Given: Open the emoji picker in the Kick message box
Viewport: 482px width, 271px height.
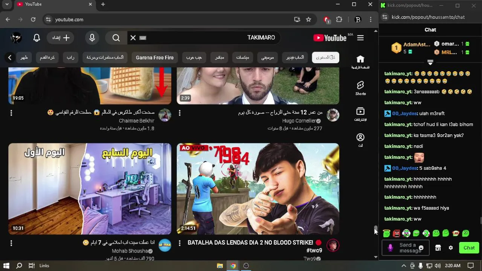Looking at the screenshot, I should click(x=421, y=248).
